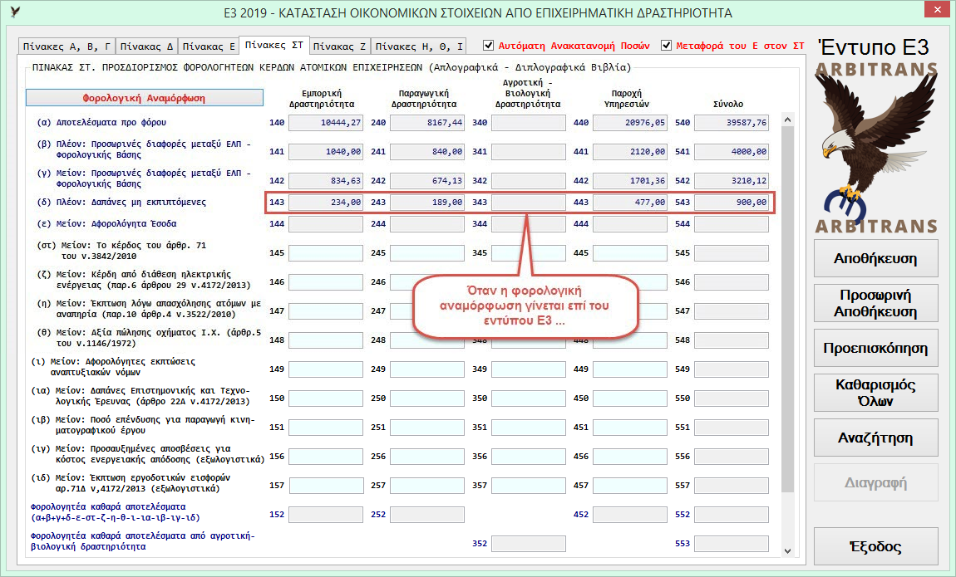The image size is (956, 577).
Task: Switch to Πίνακες Α, Β, Γ tab
Action: pos(67,46)
